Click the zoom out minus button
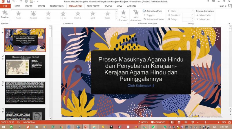This screenshot has width=232, height=129. point(198,122)
